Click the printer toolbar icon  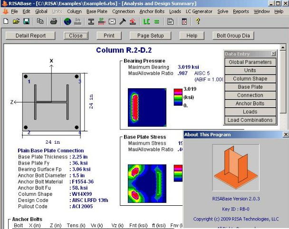[54, 21]
